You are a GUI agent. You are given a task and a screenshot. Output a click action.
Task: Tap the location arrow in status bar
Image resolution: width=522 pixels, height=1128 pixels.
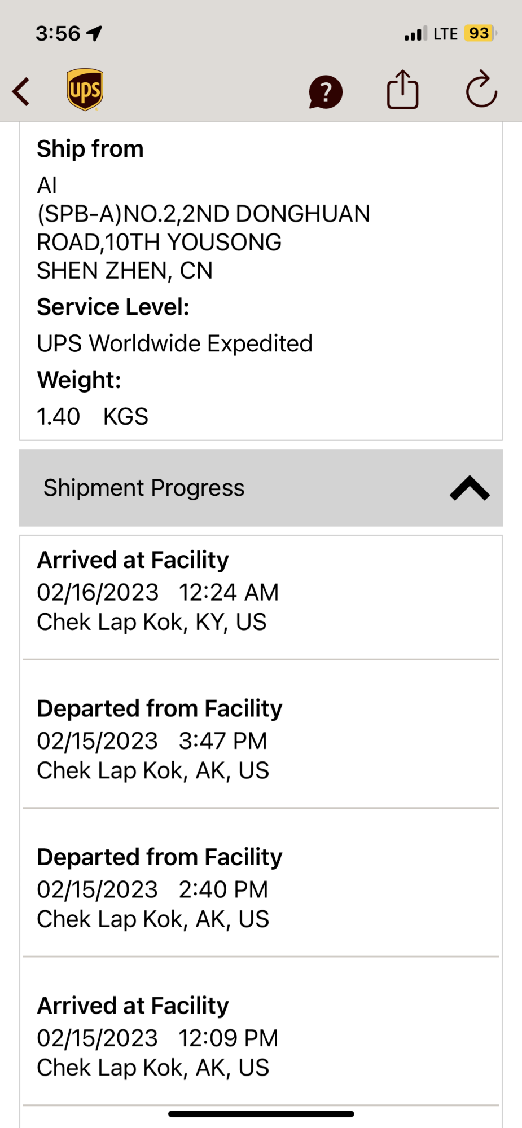[94, 34]
